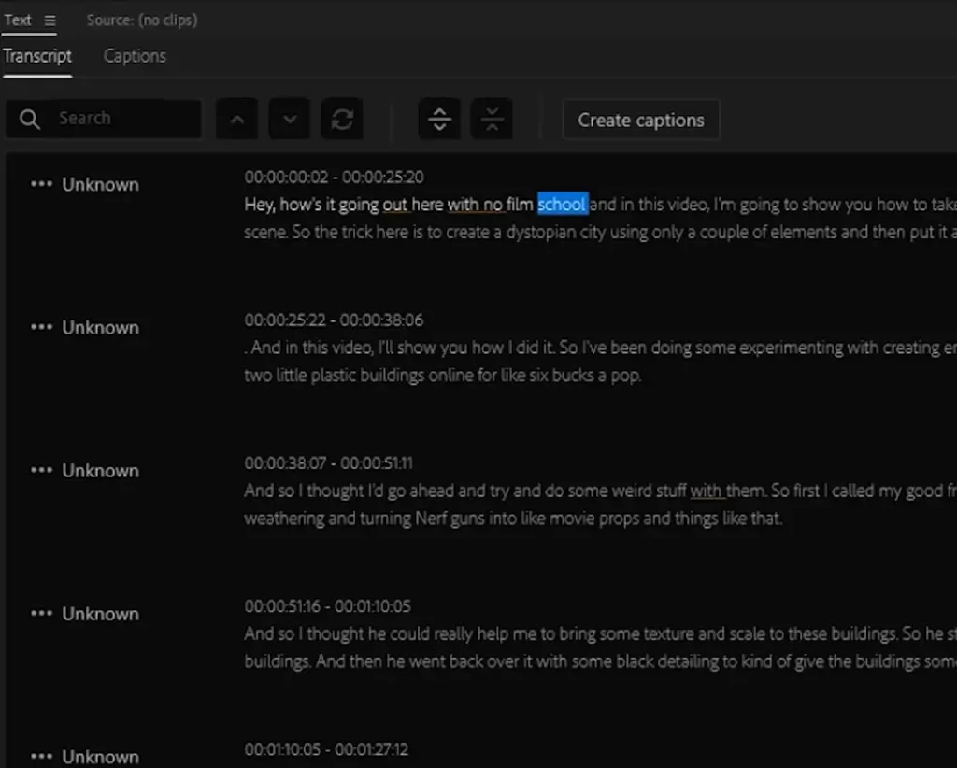Go to previous search result arrow

coord(236,120)
